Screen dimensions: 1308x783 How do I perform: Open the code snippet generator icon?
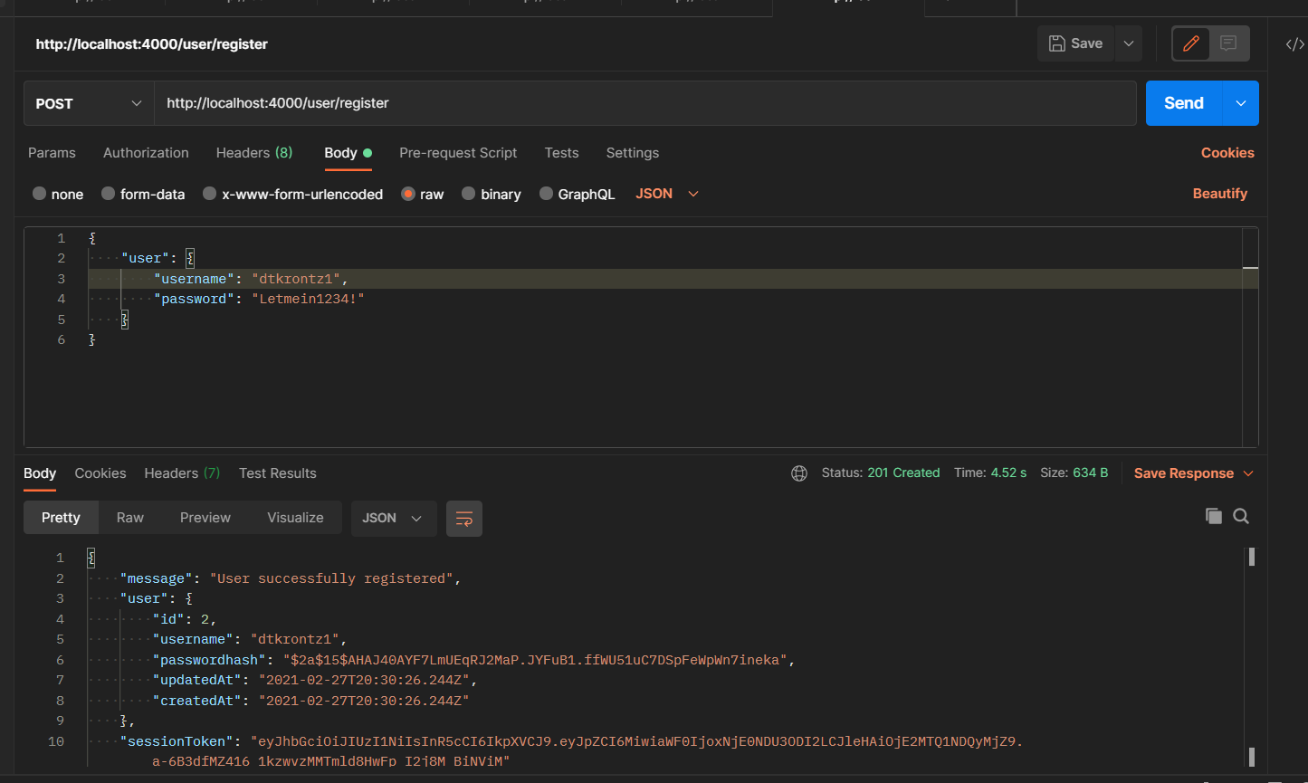[1294, 43]
